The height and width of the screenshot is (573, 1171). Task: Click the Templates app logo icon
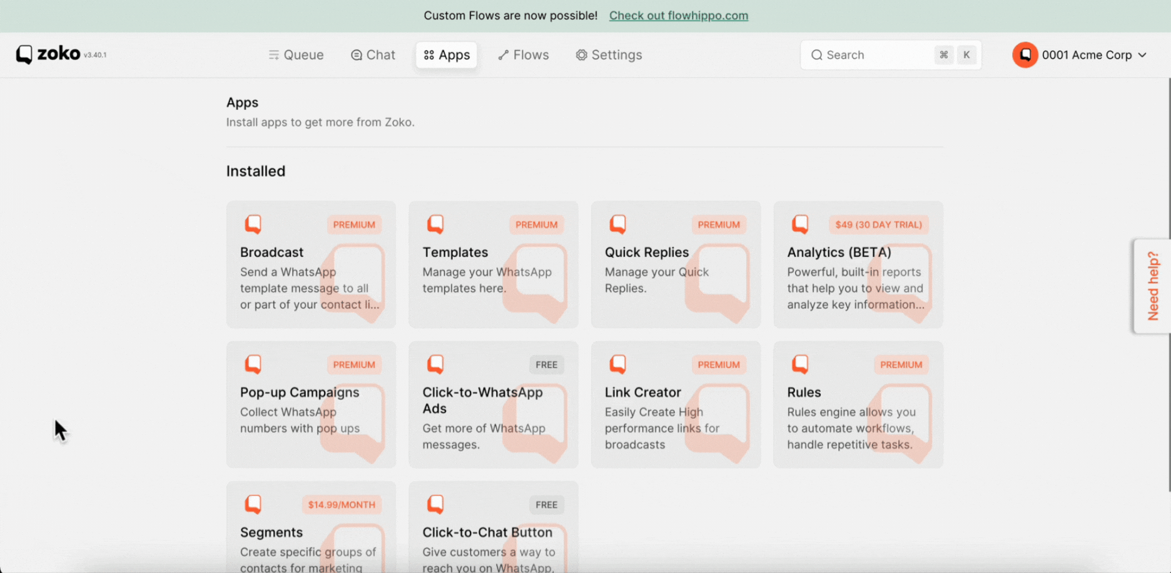(x=435, y=224)
